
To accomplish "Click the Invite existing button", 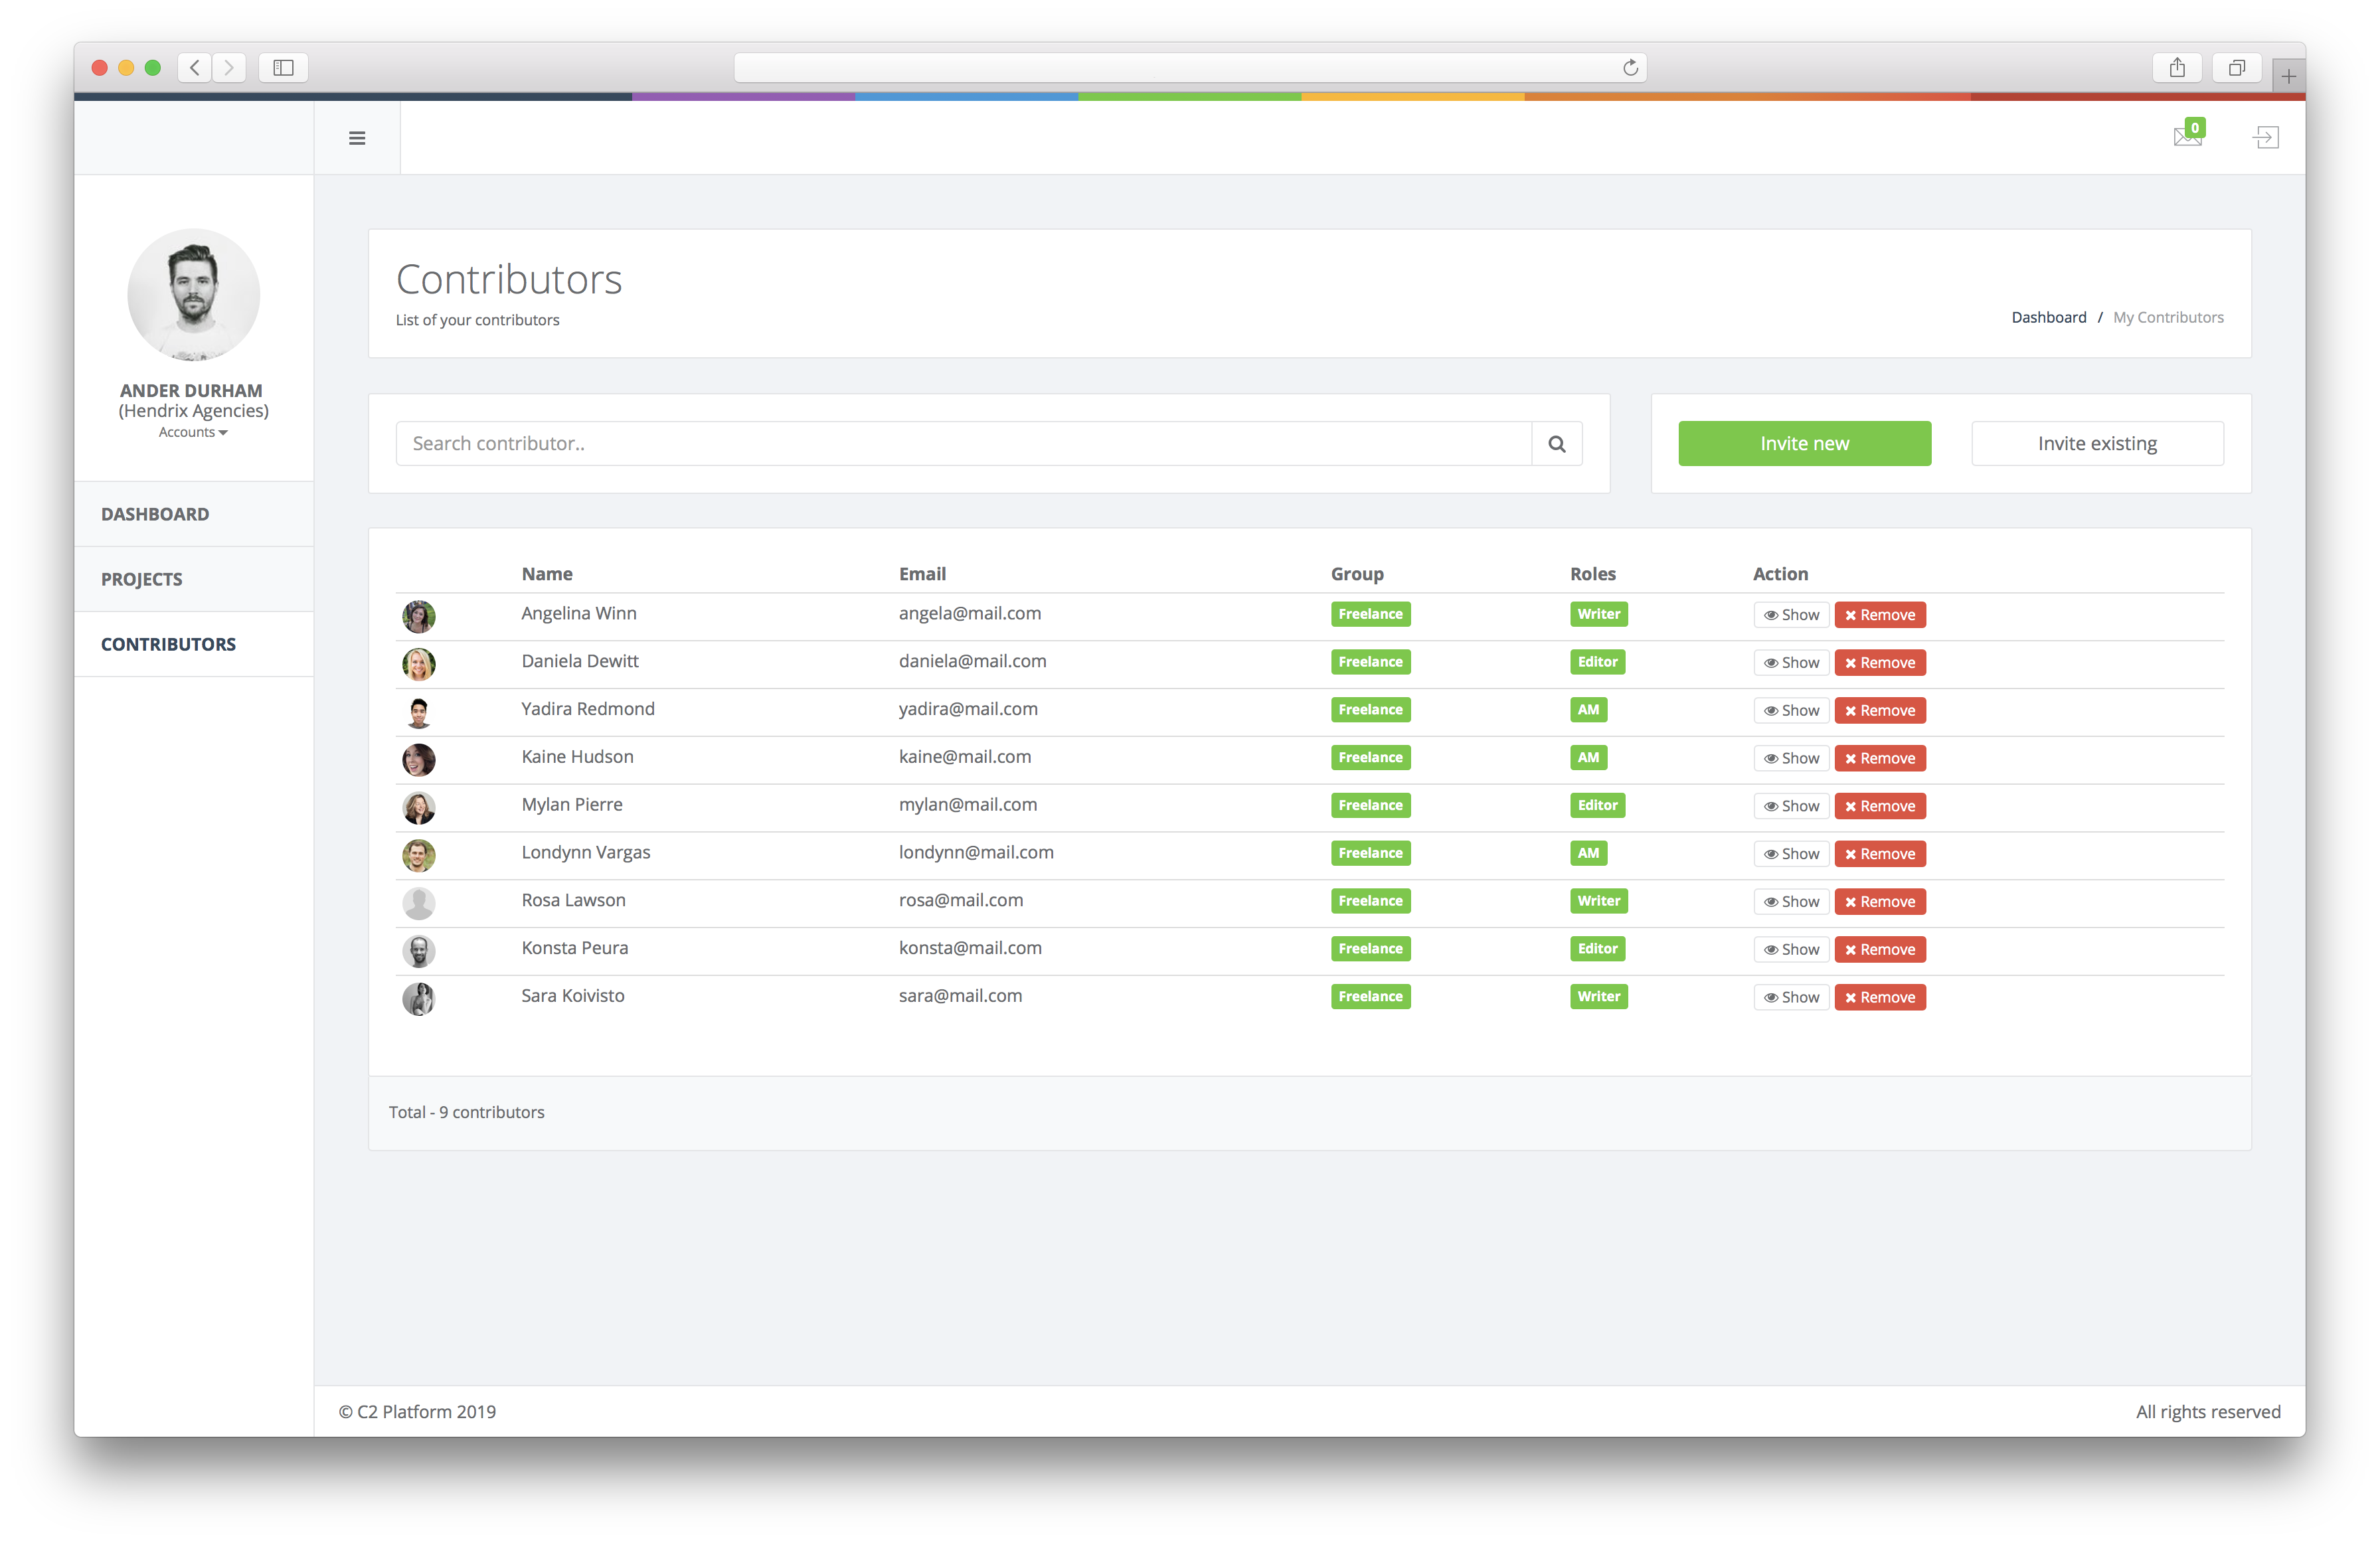I will click(x=2097, y=444).
